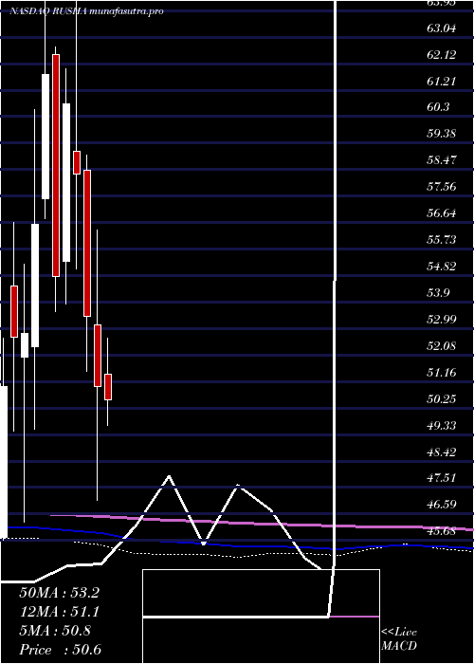Click the last red candlestick near 51.16
Viewport: 474px width, 664px height.
coord(108,387)
